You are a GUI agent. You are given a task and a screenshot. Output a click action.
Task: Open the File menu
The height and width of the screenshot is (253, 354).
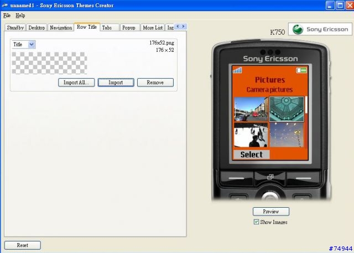(x=7, y=15)
